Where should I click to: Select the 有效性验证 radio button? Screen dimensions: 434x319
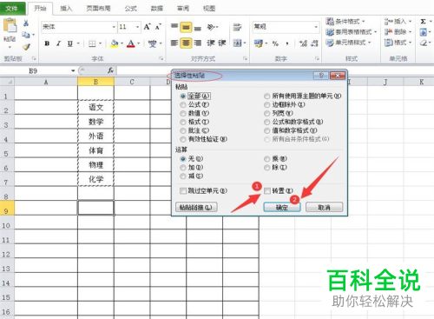click(183, 139)
